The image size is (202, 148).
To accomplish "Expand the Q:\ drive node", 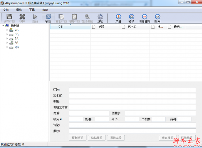I will click(x=7, y=47).
